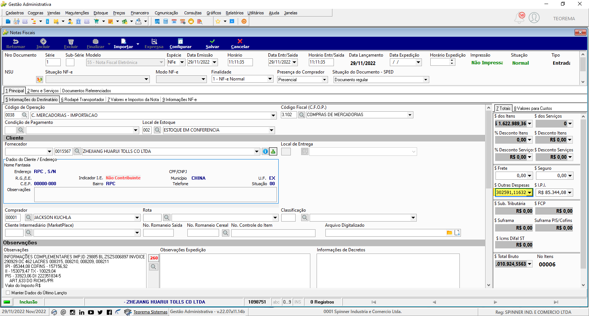The width and height of the screenshot is (589, 316).
Task: Open the Cadastros menu
Action: (x=15, y=13)
